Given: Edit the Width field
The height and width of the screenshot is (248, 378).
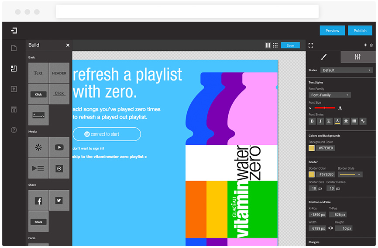Looking at the screenshot, I should (x=317, y=228).
